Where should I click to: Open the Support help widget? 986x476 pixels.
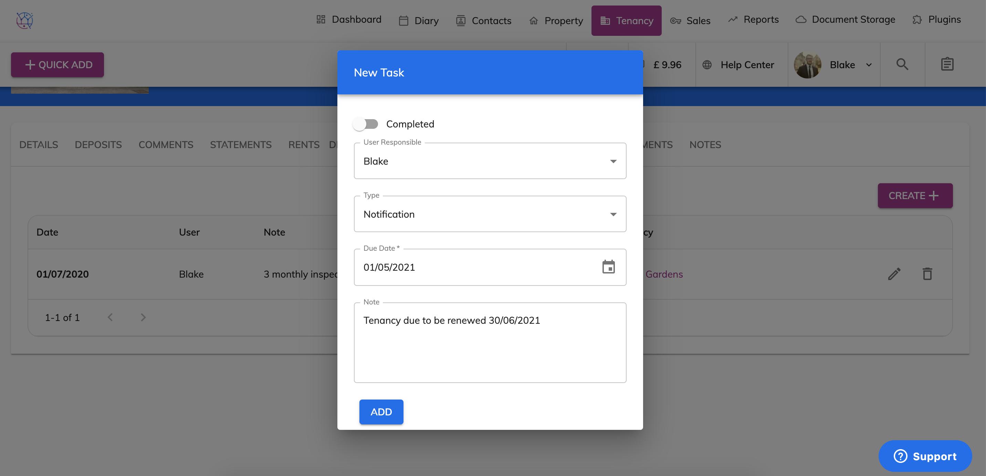click(925, 456)
